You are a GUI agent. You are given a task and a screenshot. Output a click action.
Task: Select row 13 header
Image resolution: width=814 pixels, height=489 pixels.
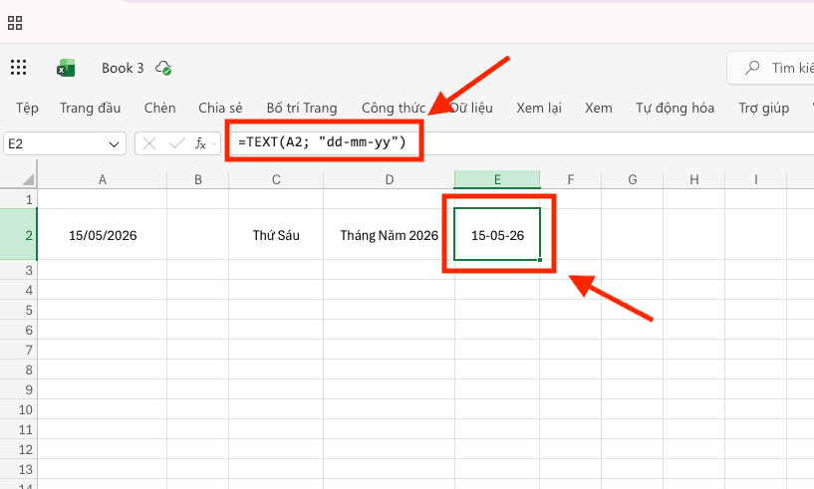19,469
